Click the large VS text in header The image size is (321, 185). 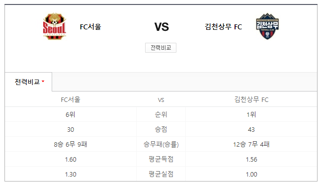161,27
